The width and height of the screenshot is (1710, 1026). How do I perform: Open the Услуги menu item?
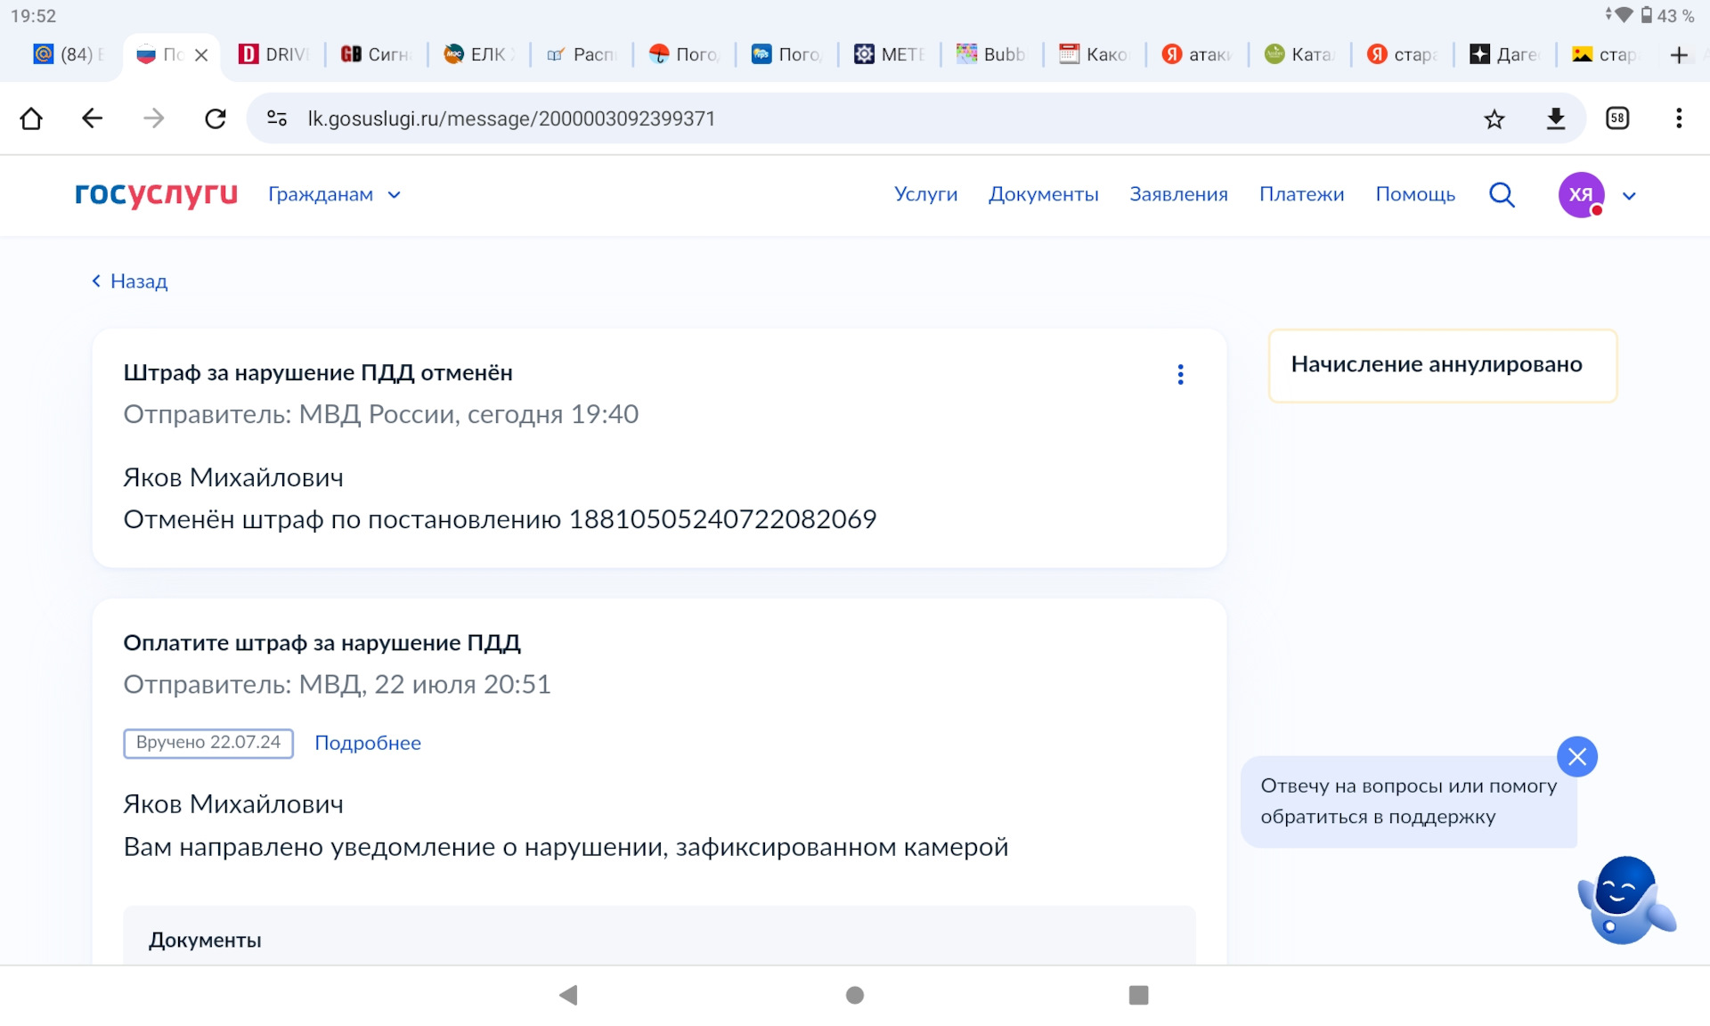[x=925, y=194]
